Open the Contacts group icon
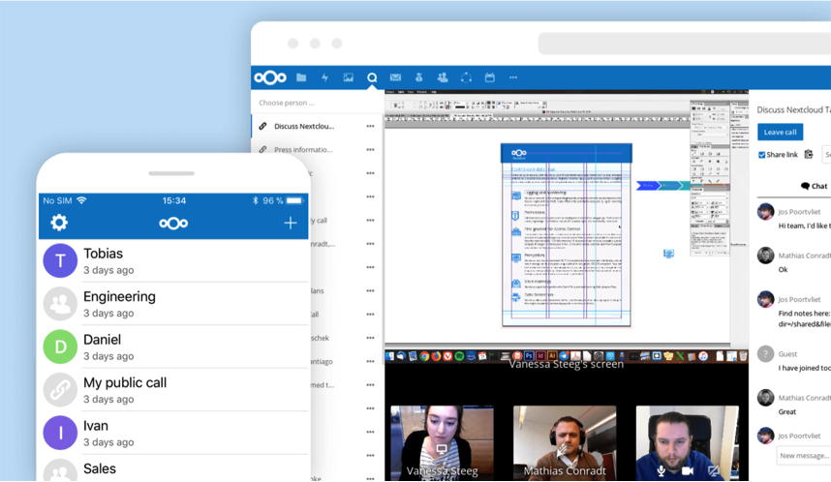831x482 pixels. (x=443, y=77)
